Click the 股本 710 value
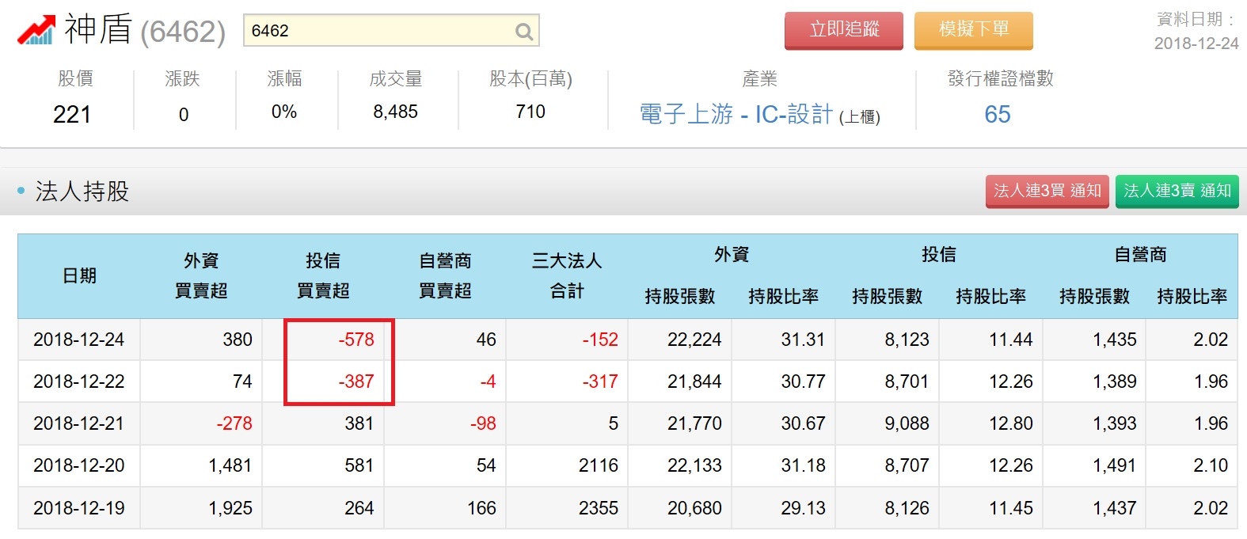Screen dimensions: 1247x539 point(530,112)
